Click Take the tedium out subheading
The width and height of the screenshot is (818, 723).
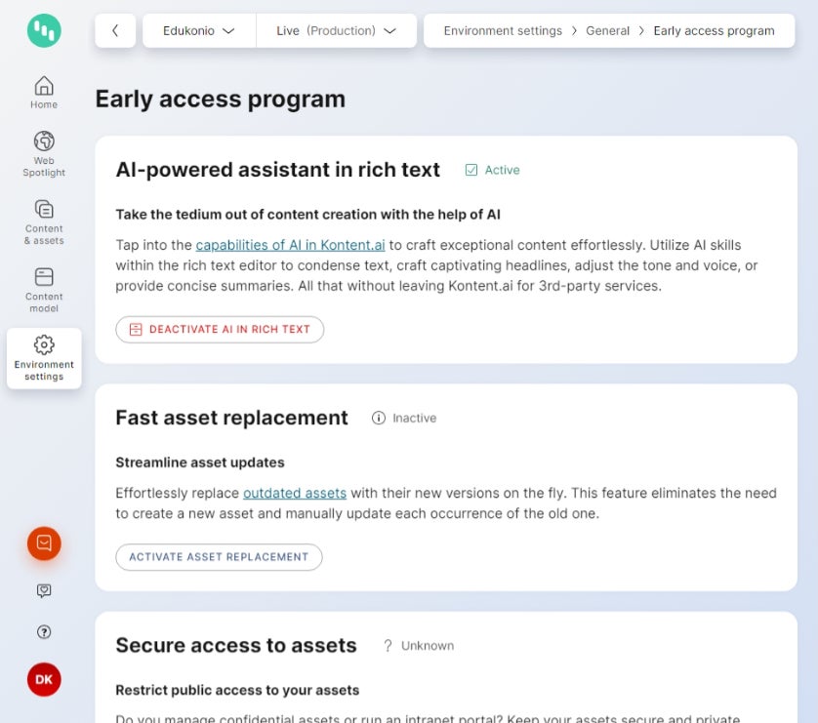307,215
